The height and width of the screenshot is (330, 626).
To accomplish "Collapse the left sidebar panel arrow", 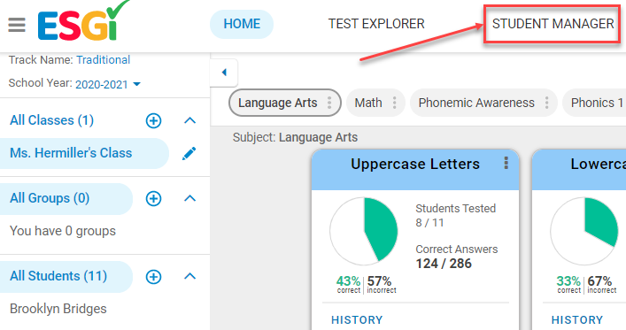I will pos(224,73).
